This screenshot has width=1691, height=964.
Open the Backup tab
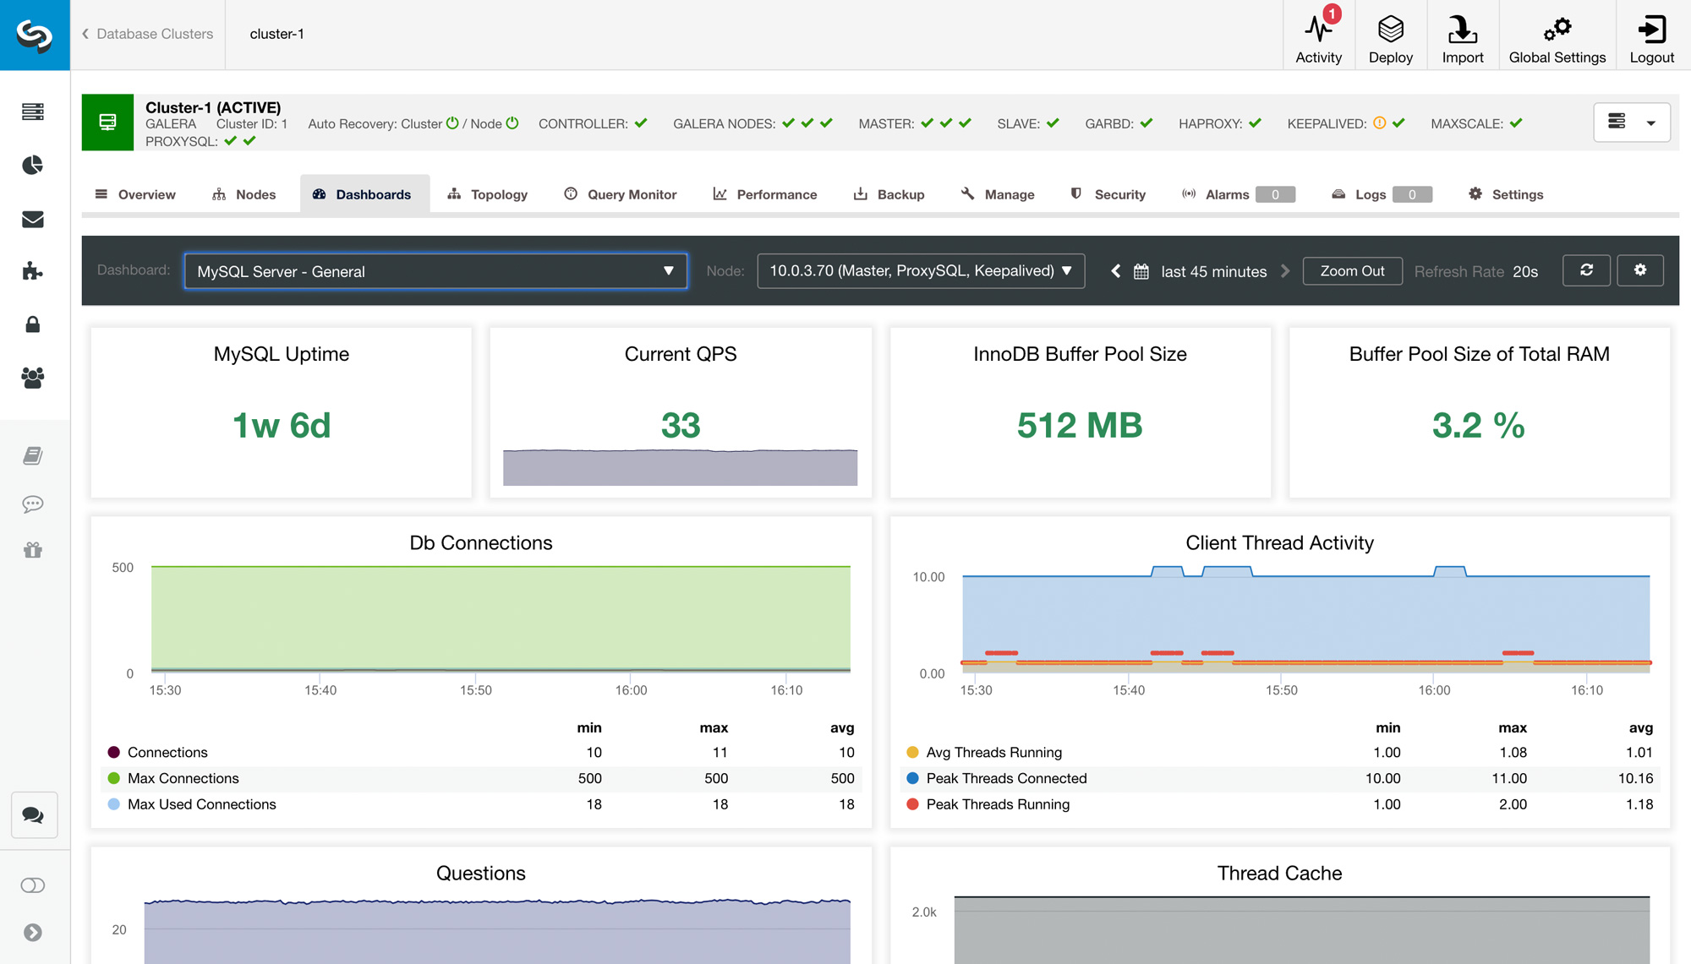pyautogui.click(x=889, y=194)
